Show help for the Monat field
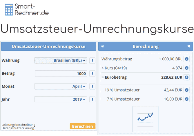194x136 pixels. click(x=92, y=86)
